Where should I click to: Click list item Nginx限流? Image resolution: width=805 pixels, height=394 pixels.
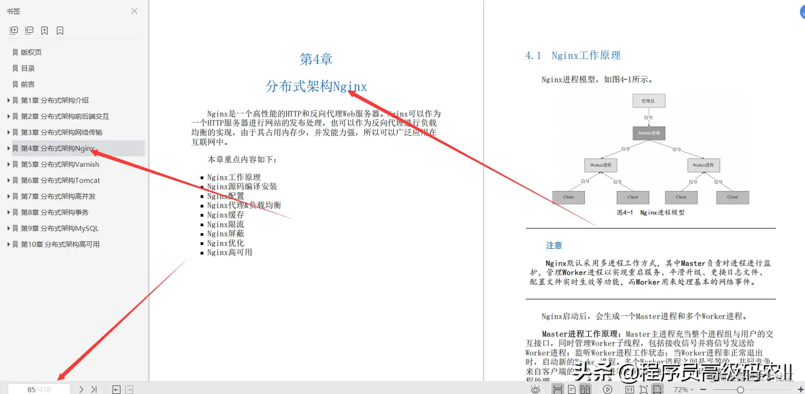pyautogui.click(x=226, y=224)
